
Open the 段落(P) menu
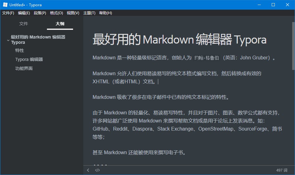tap(40, 13)
